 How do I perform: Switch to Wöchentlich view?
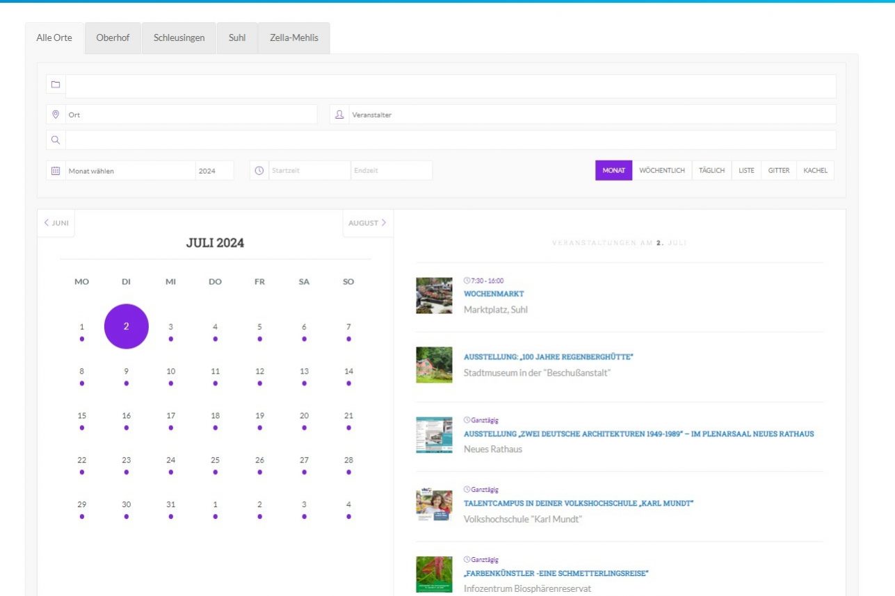[661, 171]
